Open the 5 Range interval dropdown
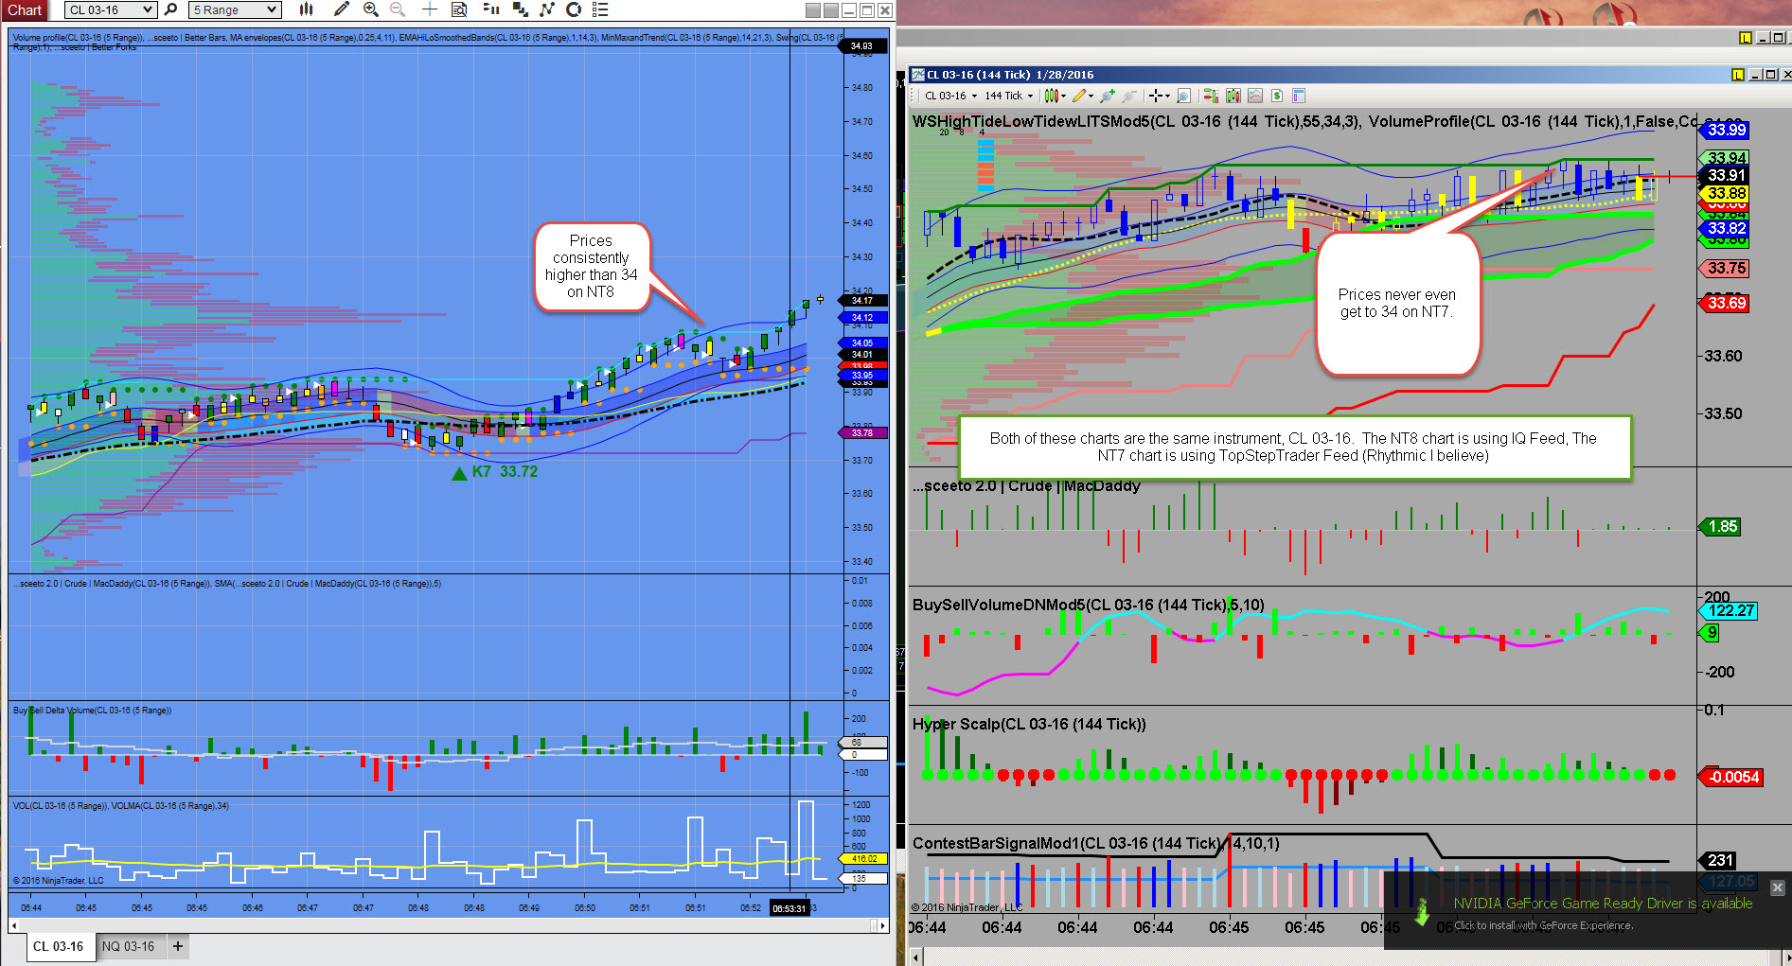This screenshot has width=1792, height=966. (x=235, y=9)
